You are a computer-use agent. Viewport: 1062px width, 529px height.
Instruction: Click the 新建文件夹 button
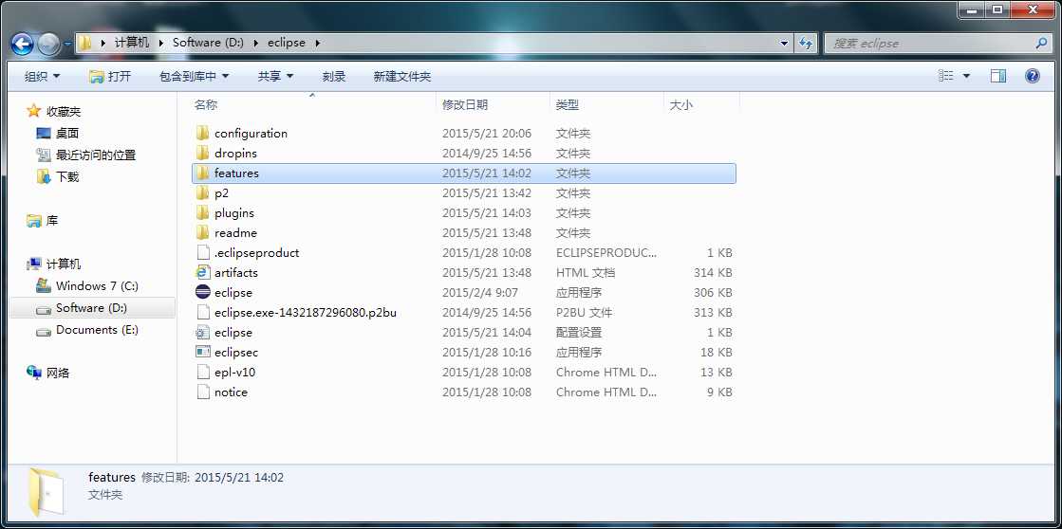tap(402, 77)
